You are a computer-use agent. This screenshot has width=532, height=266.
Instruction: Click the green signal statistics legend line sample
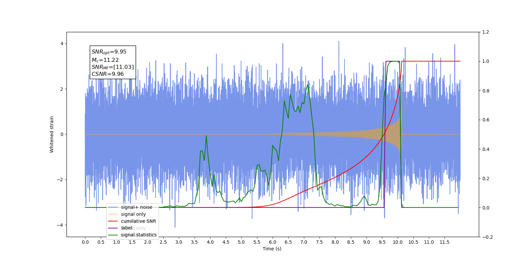click(x=113, y=235)
